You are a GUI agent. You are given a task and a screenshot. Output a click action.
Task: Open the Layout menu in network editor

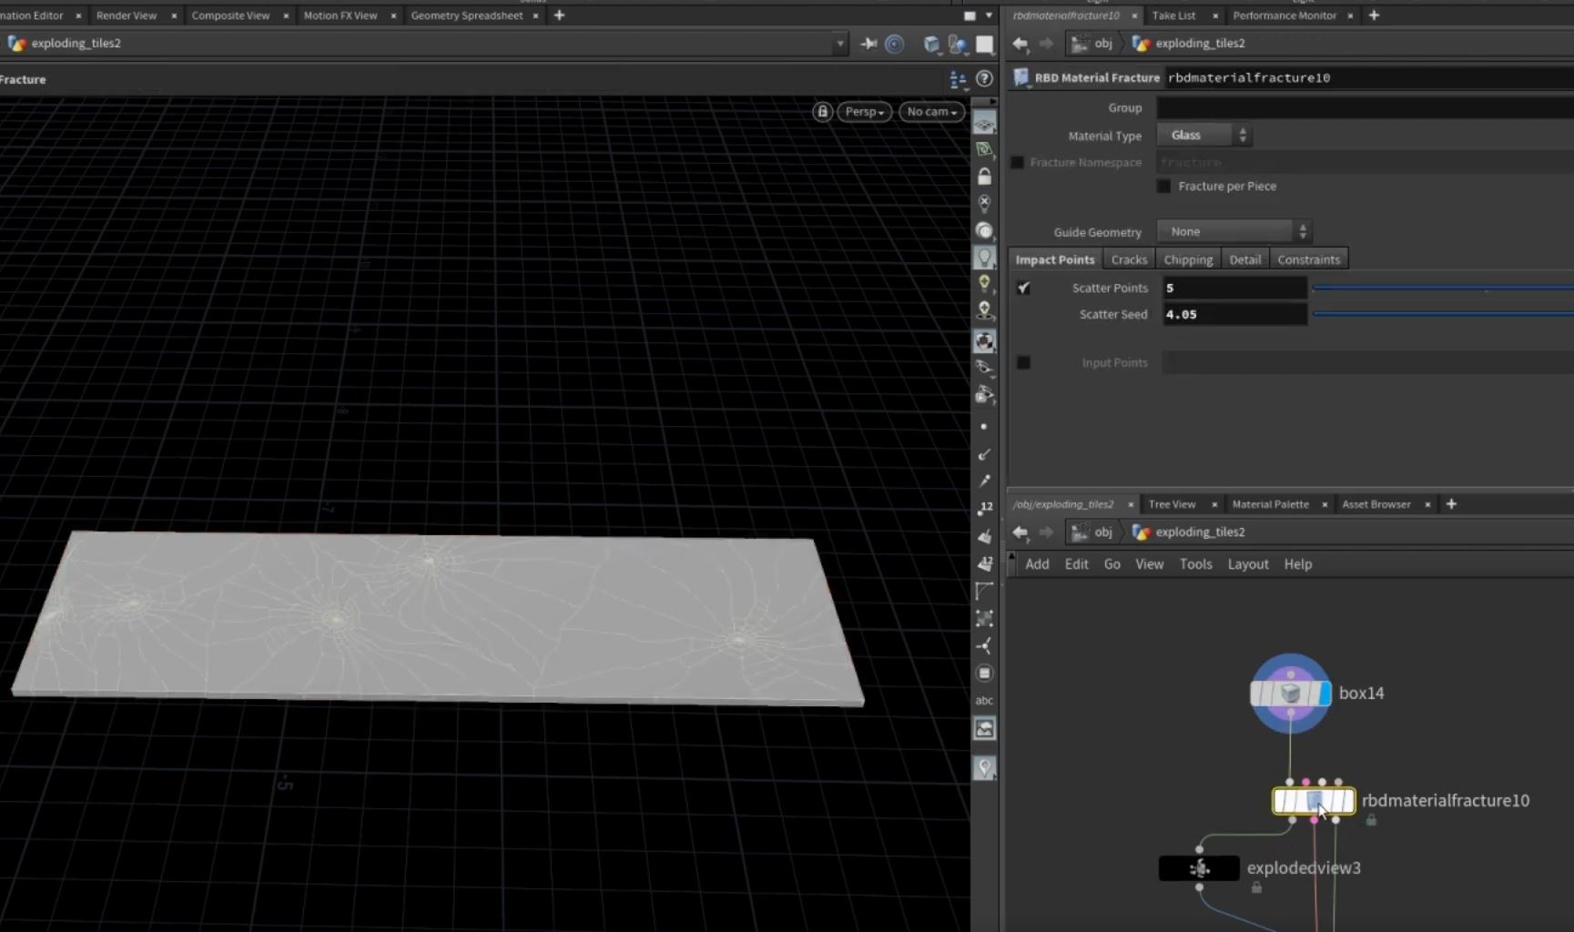[x=1247, y=564]
